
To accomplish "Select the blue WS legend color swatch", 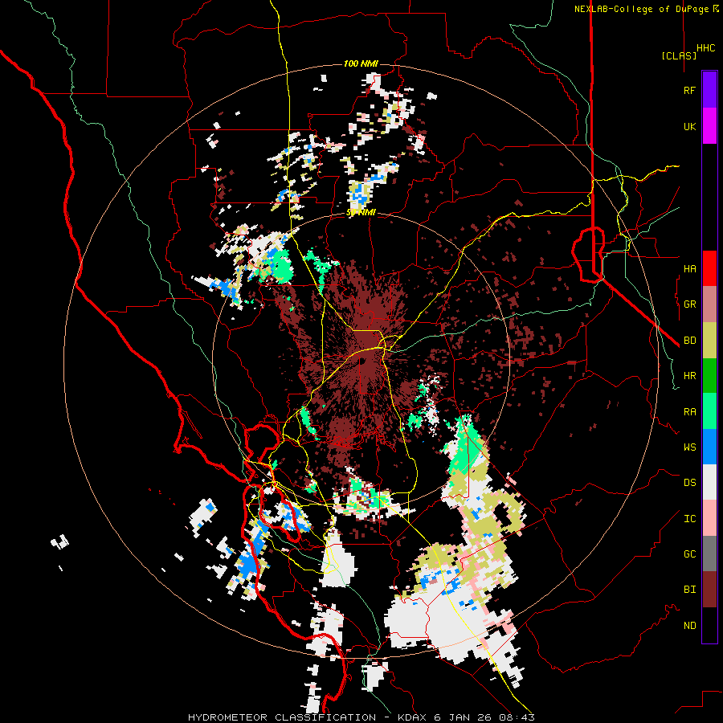I will (x=709, y=447).
